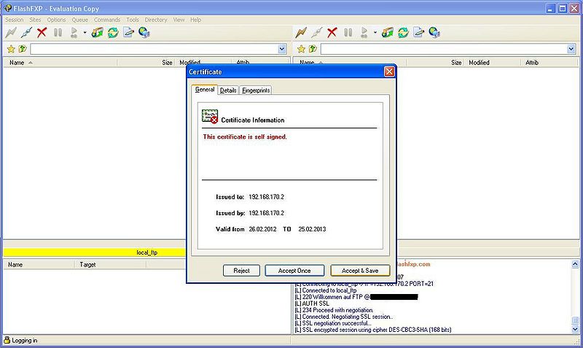
Task: Reject the self-signed certificate
Action: (x=241, y=271)
